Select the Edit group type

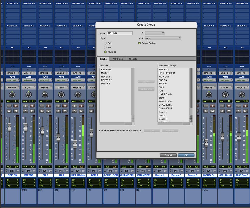[105, 43]
